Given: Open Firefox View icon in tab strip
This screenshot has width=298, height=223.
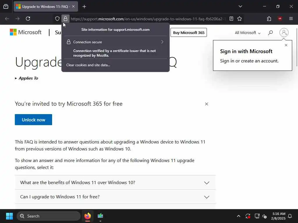Looking at the screenshot, I should [x=6, y=6].
